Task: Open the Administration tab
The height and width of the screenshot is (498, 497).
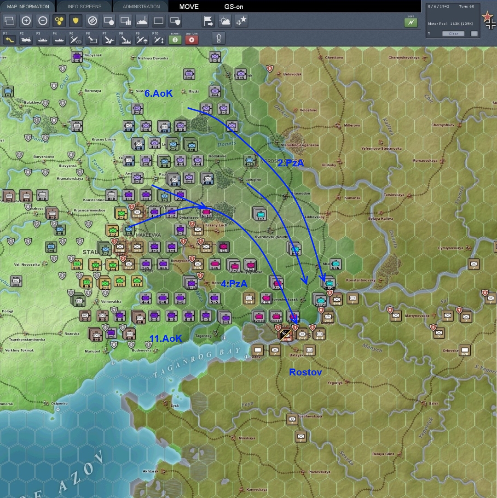Action: (141, 6)
